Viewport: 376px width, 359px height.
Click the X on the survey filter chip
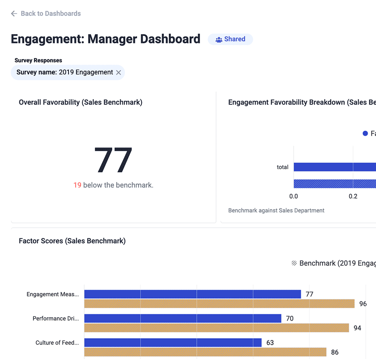118,72
